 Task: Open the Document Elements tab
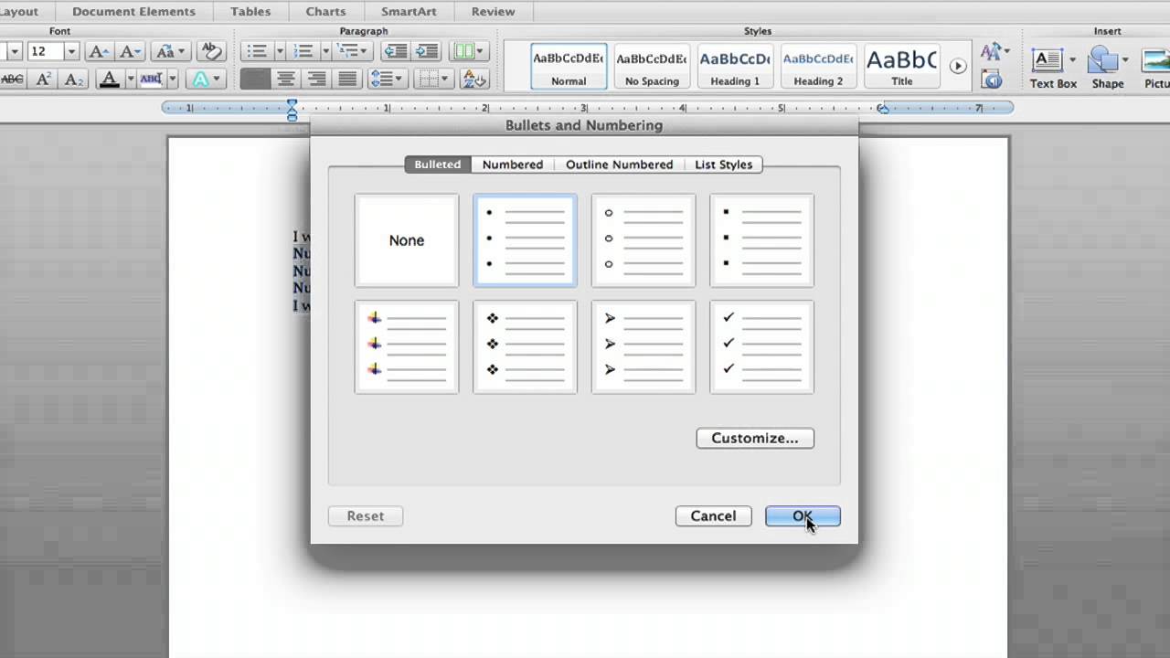coord(133,12)
